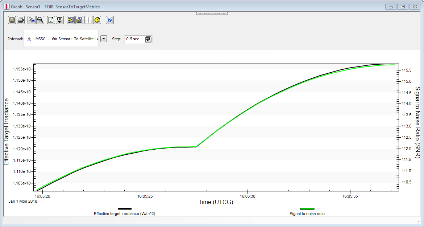Click the lightning bolt quick report icon

pyautogui.click(x=71, y=20)
